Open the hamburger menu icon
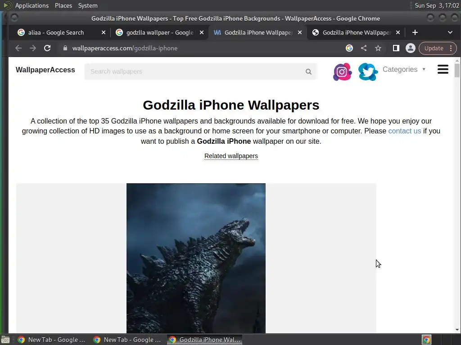Screen dimensions: 461x345 (x=443, y=69)
